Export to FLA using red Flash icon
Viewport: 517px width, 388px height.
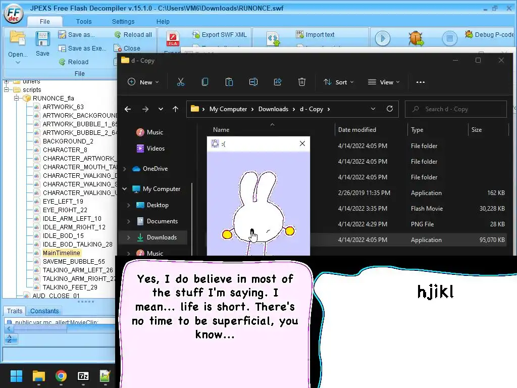click(173, 39)
